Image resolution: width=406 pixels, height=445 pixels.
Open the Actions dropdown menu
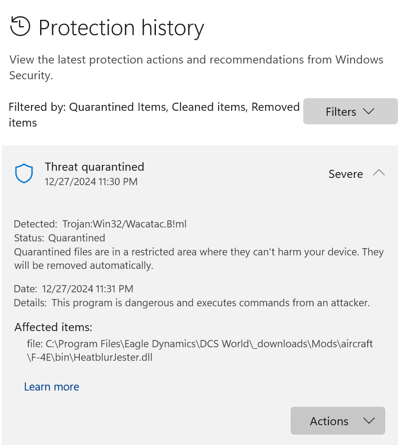(x=338, y=421)
